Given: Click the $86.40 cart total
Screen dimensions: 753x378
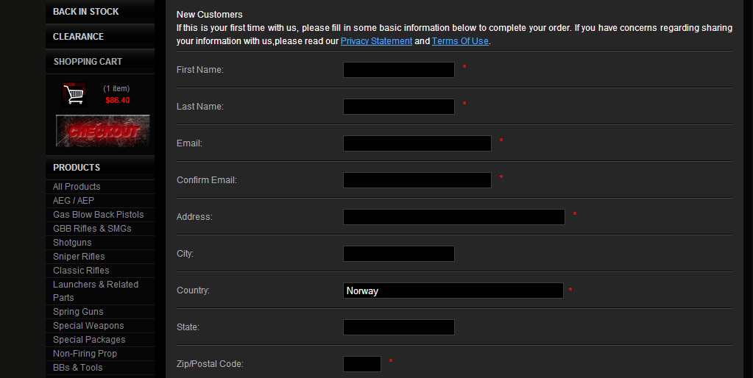Looking at the screenshot, I should pos(118,100).
